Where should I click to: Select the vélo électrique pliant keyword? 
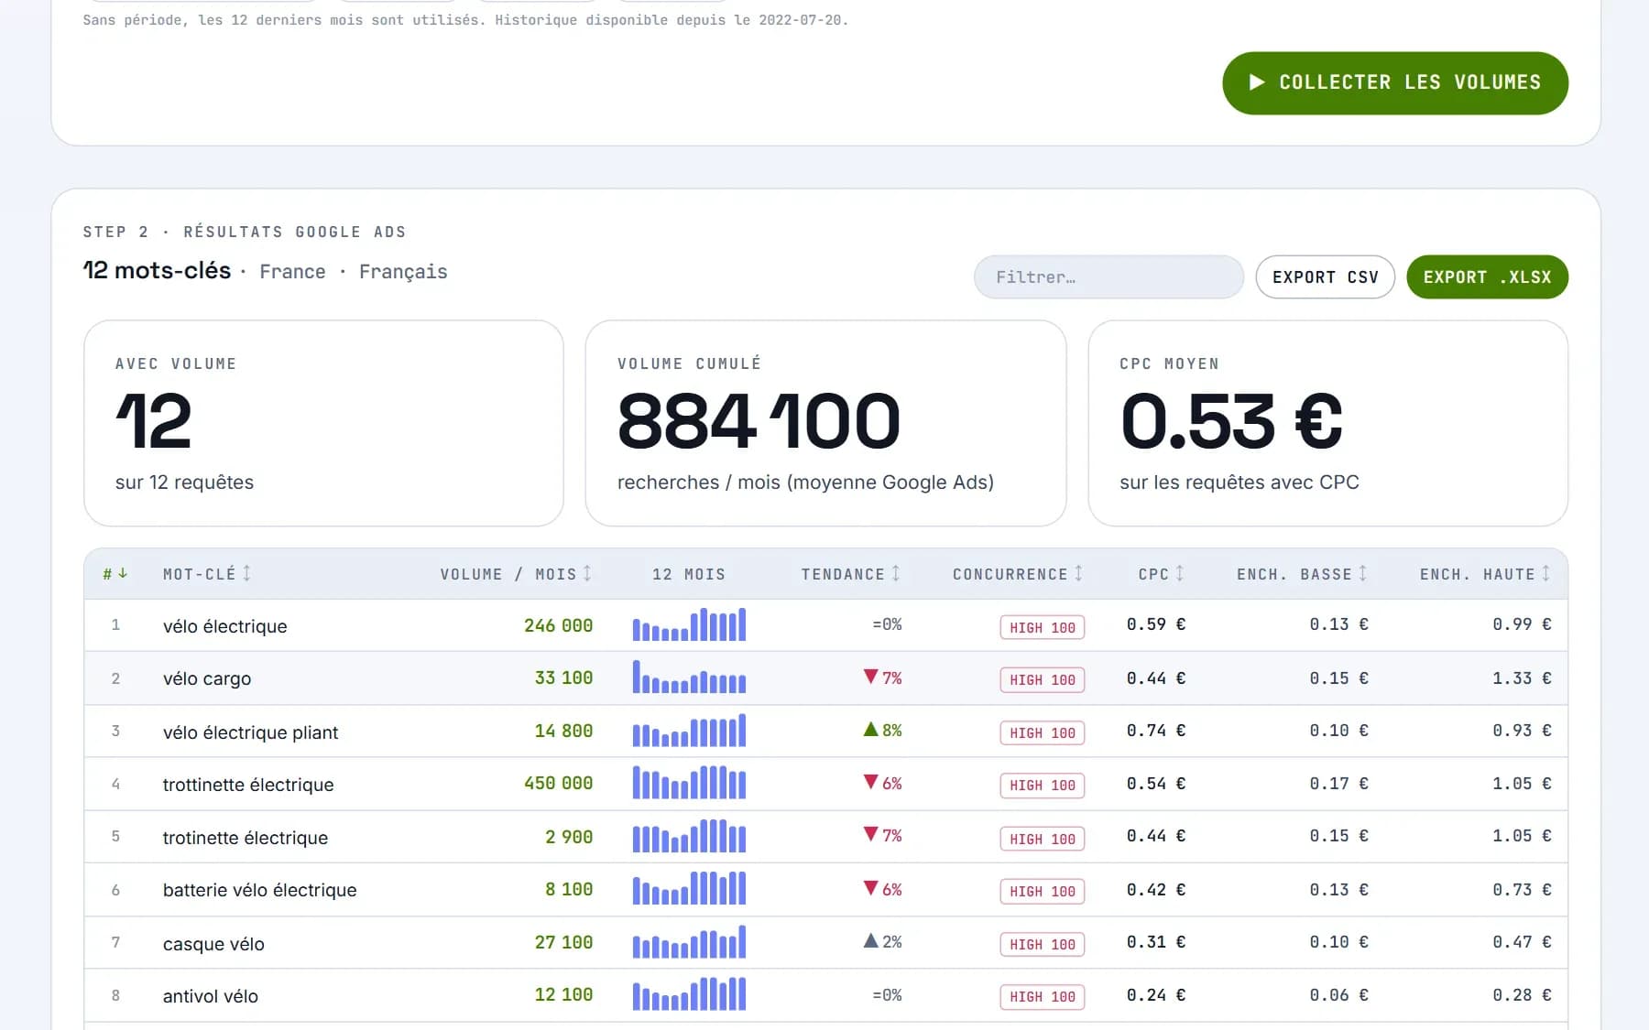[x=250, y=732]
